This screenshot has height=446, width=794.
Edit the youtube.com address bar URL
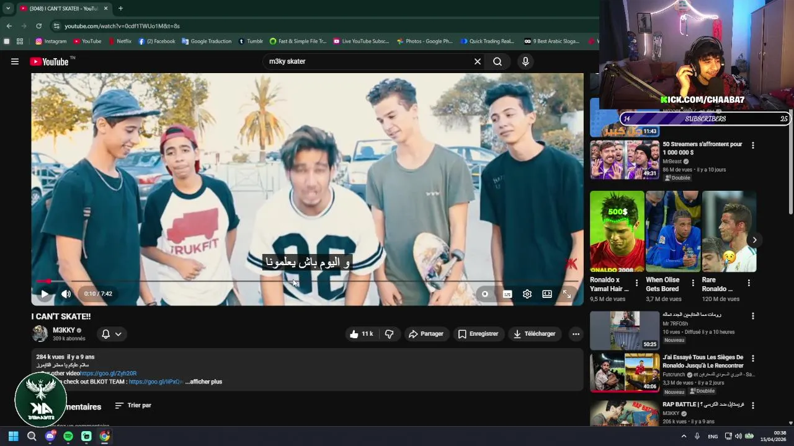(122, 26)
